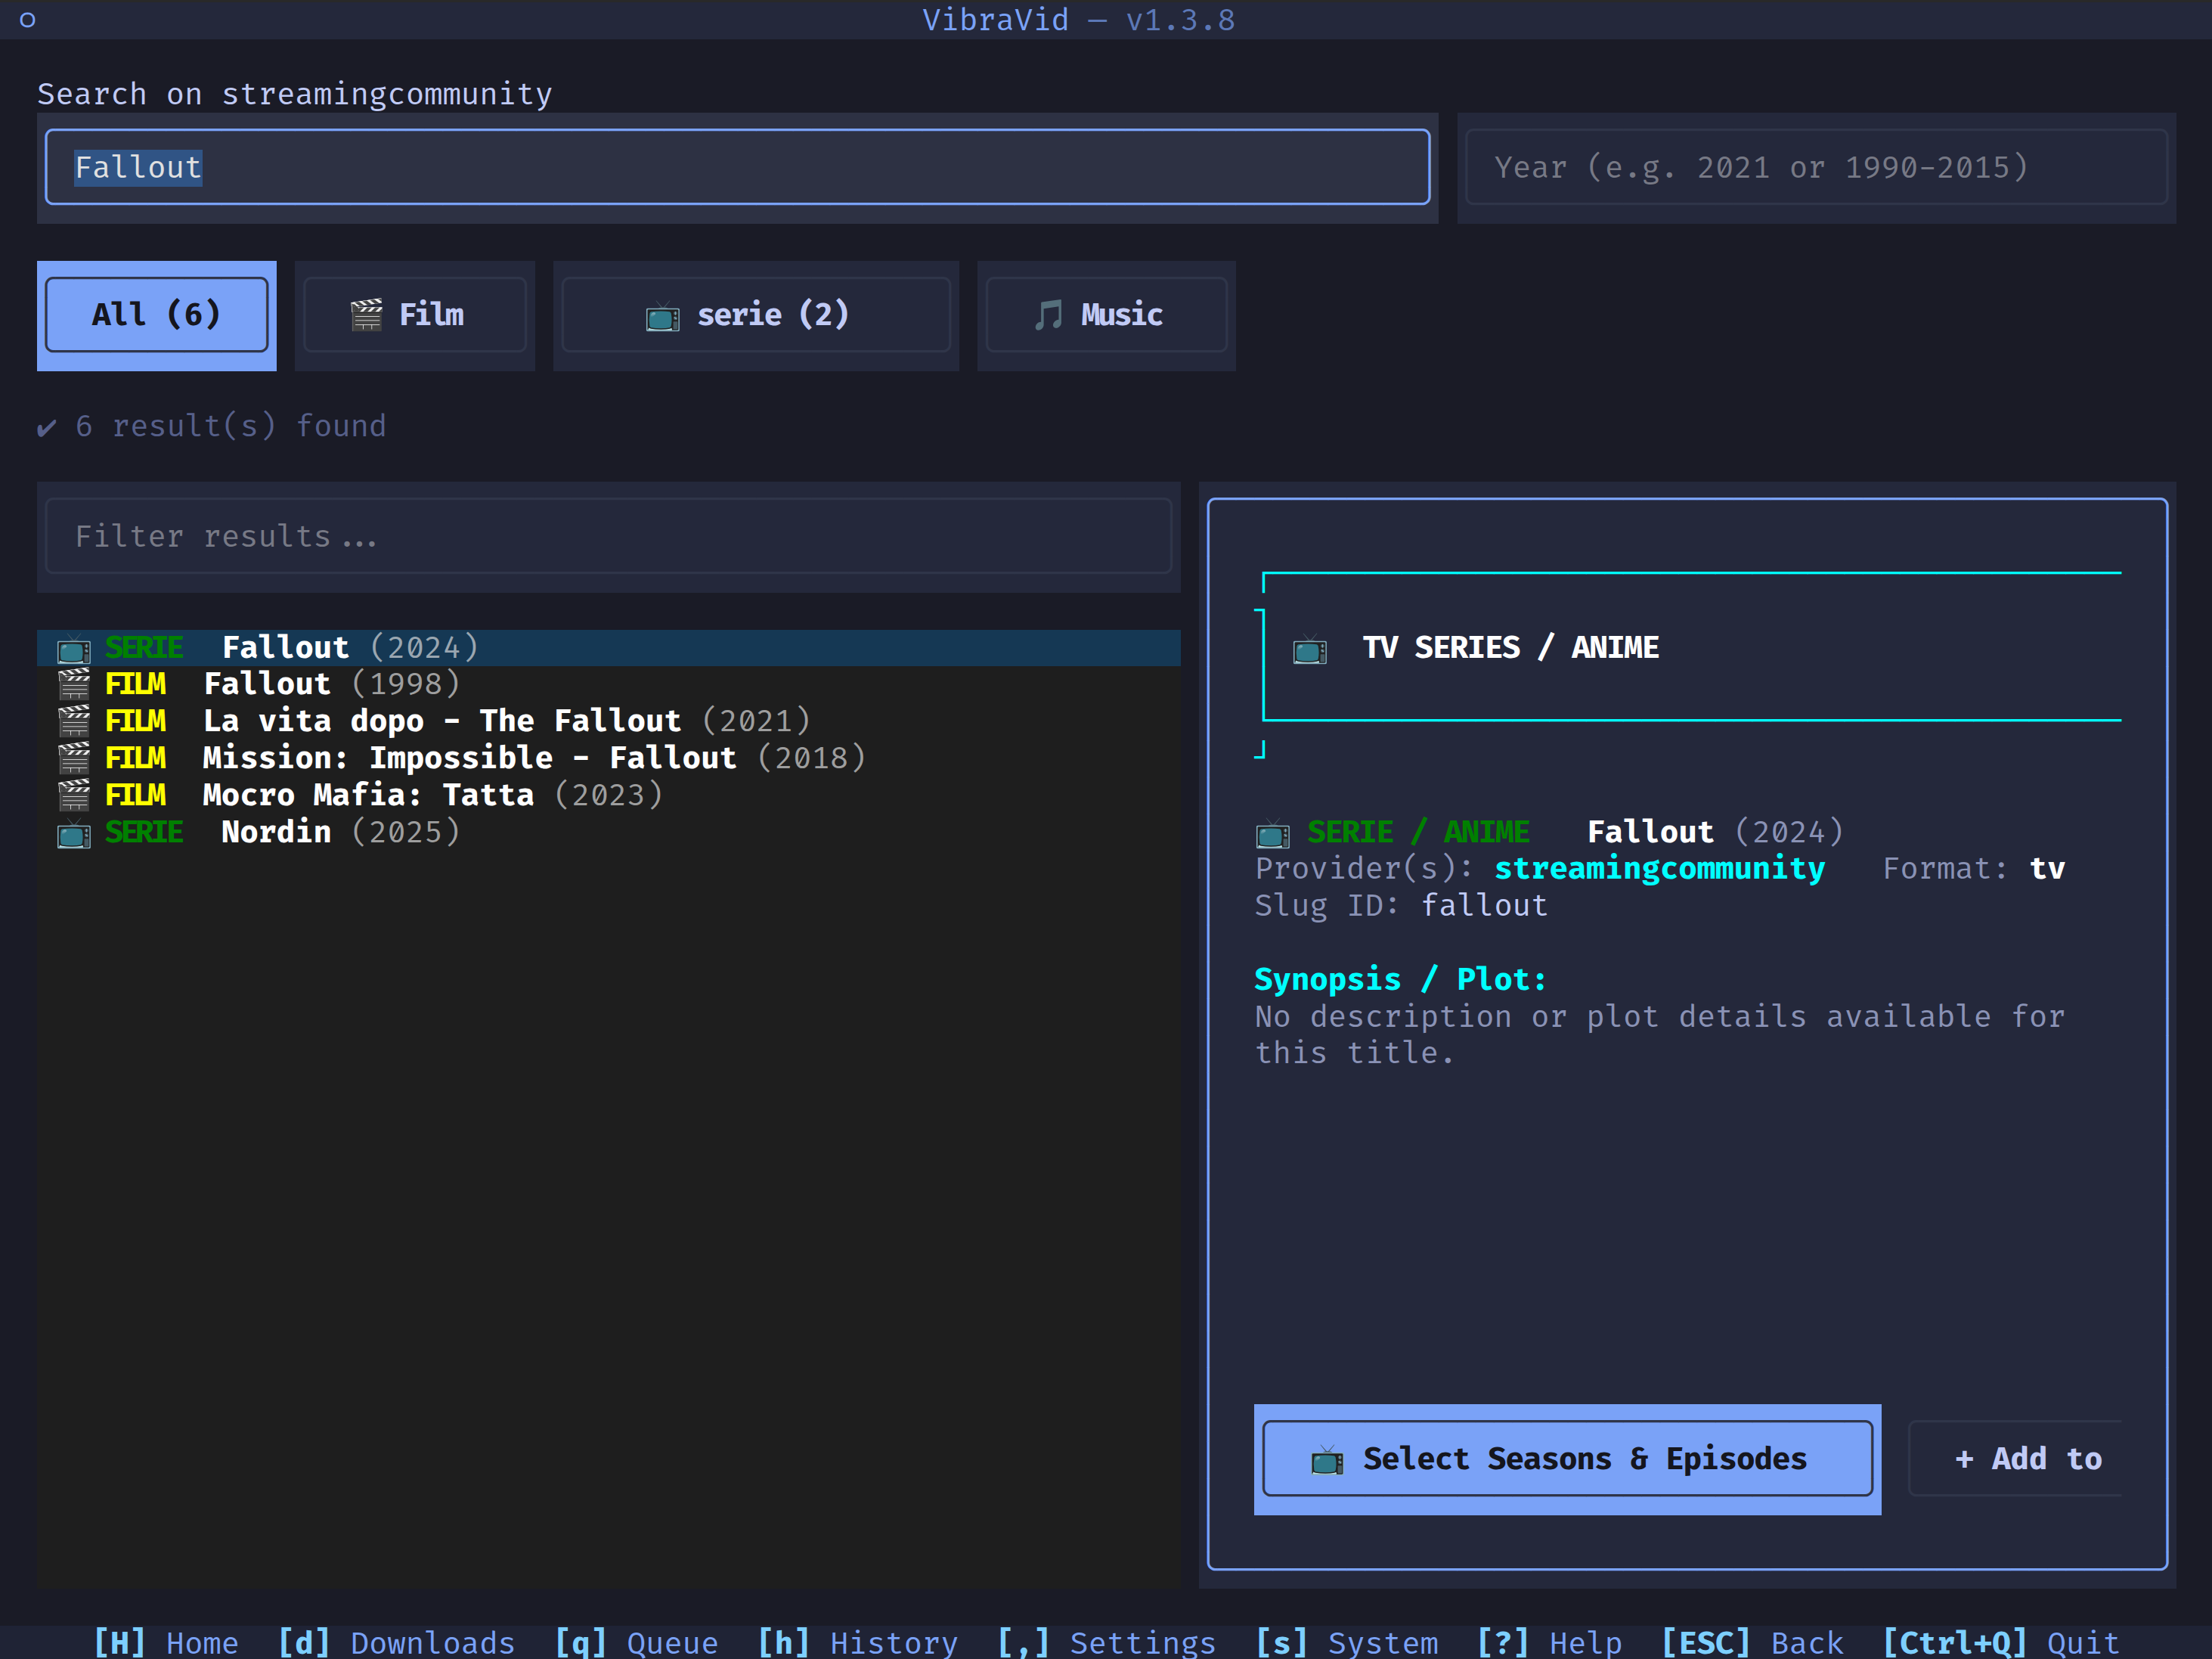Click the TV SERIES / ANIME header text
The height and width of the screenshot is (1659, 2212).
pyautogui.click(x=1510, y=648)
